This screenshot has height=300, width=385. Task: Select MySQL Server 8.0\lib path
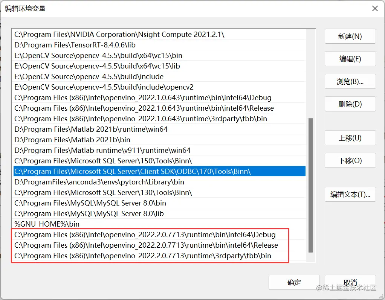(160, 214)
